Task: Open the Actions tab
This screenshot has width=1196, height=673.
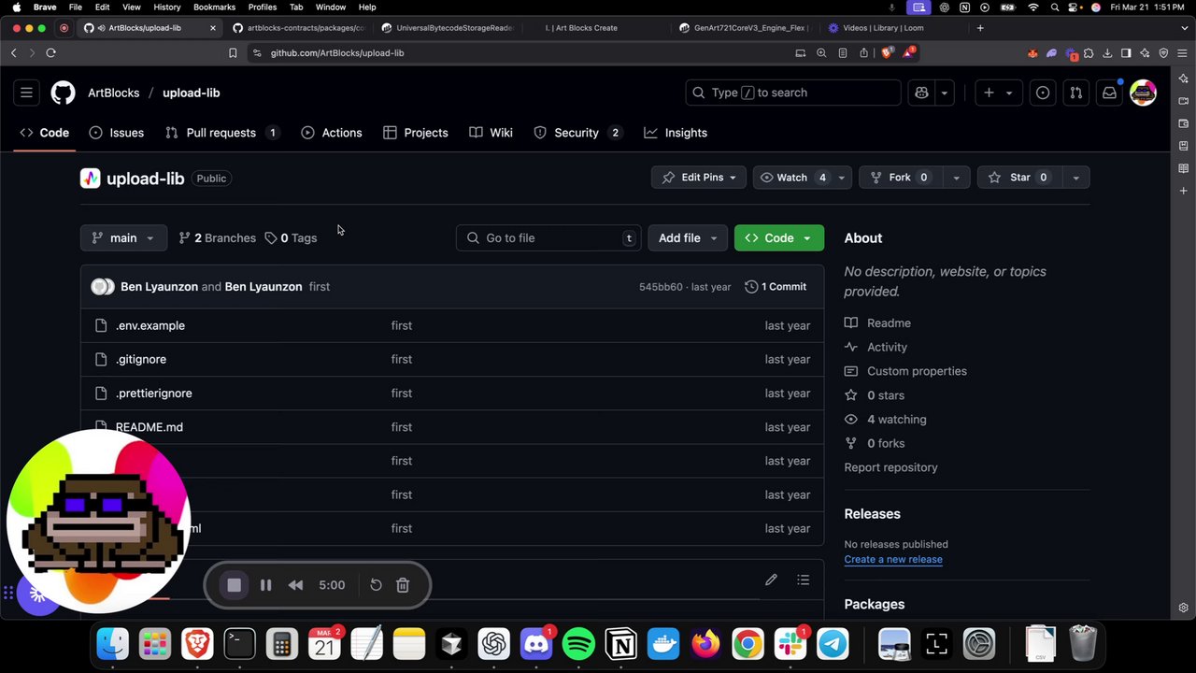Action: 332,133
